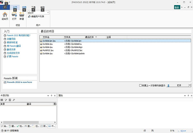The width and height of the screenshot is (193, 133).
Task: Collapse the ribbon with the caret icon
Action: [x=182, y=7]
